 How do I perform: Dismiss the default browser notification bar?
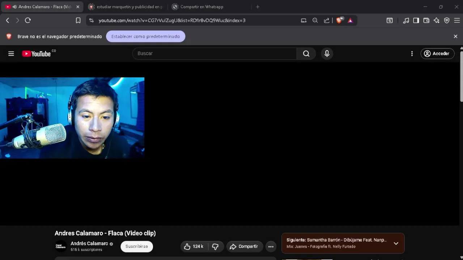(x=455, y=36)
